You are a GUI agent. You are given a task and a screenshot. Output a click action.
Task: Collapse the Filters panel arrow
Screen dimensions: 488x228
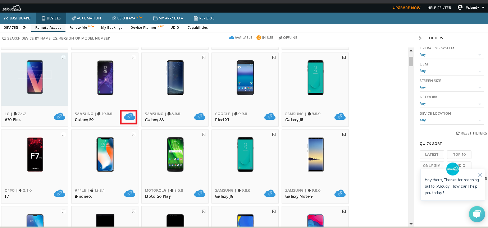(x=420, y=38)
